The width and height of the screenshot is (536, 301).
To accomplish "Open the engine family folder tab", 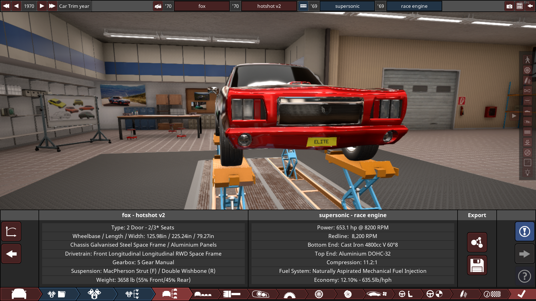I will (57, 294).
